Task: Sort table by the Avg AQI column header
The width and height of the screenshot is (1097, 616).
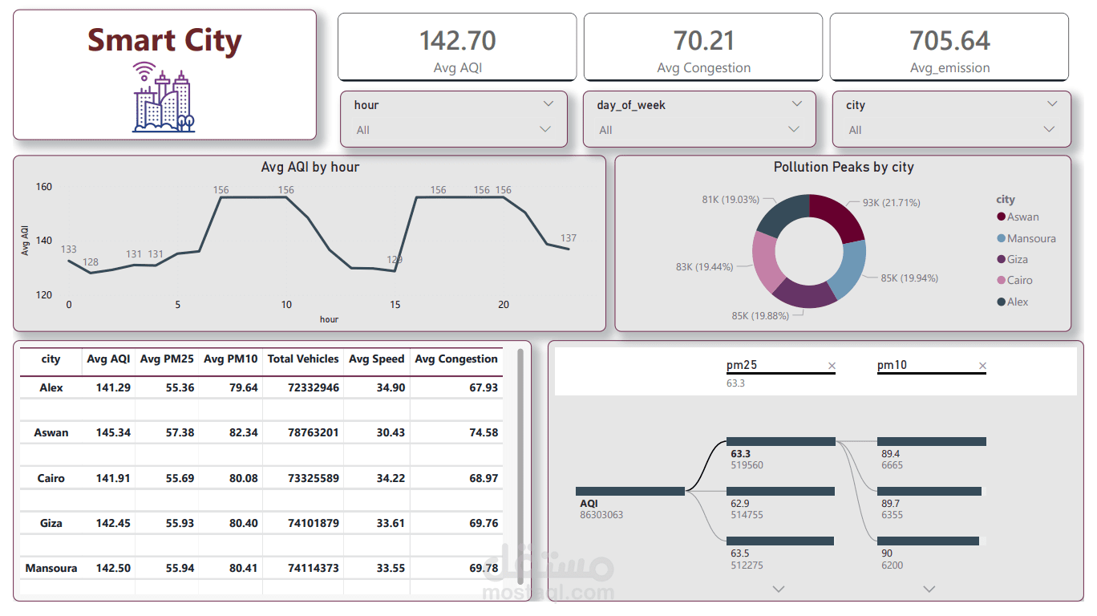Action: pos(108,359)
